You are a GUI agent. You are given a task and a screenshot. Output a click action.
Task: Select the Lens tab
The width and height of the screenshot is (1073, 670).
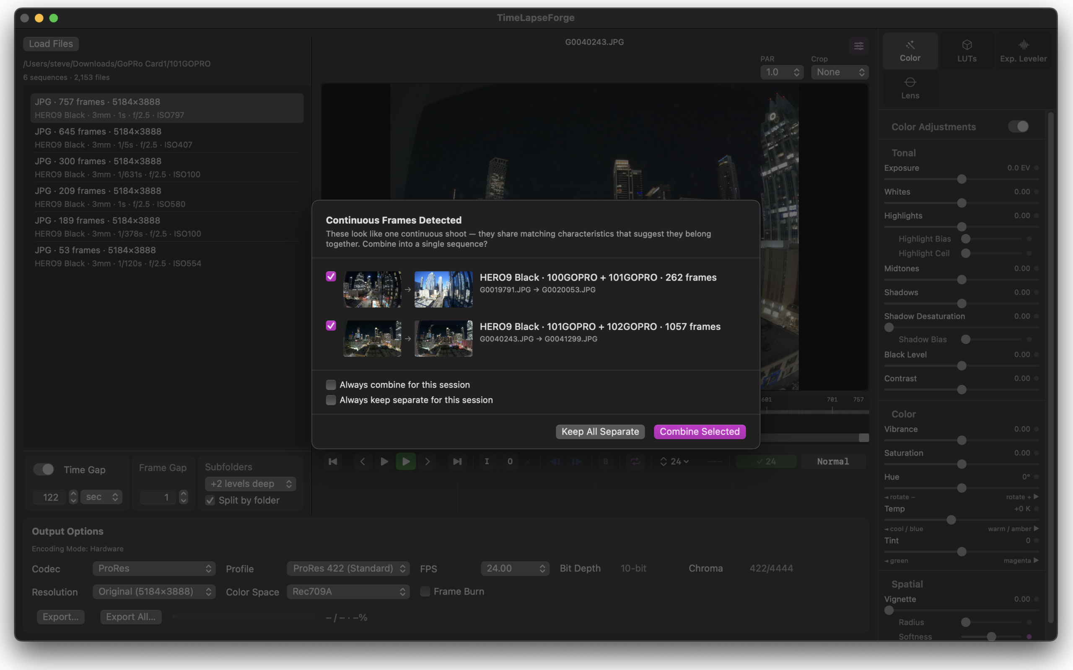910,88
